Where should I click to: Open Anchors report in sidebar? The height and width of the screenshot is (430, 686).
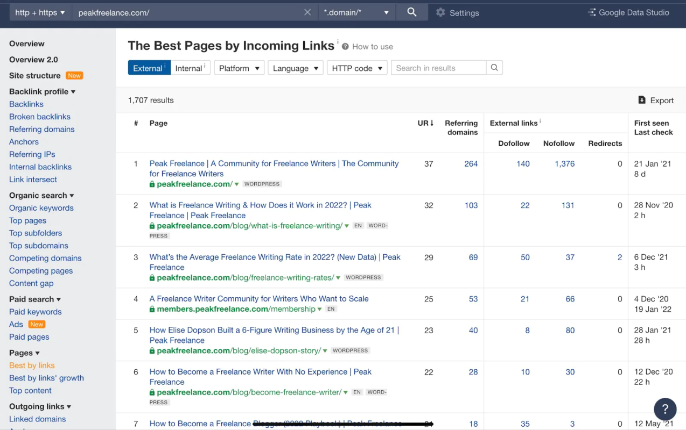pyautogui.click(x=24, y=142)
